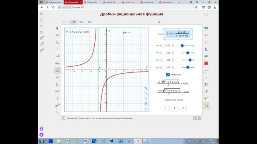Viewport: 257px width, 144px height.
Task: Choose the tangent curve tool
Action: click(57, 77)
